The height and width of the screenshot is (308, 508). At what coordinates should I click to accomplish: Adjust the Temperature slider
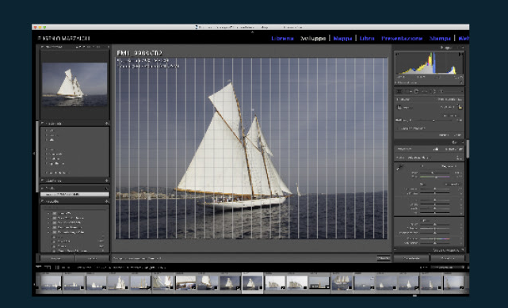coord(434,173)
